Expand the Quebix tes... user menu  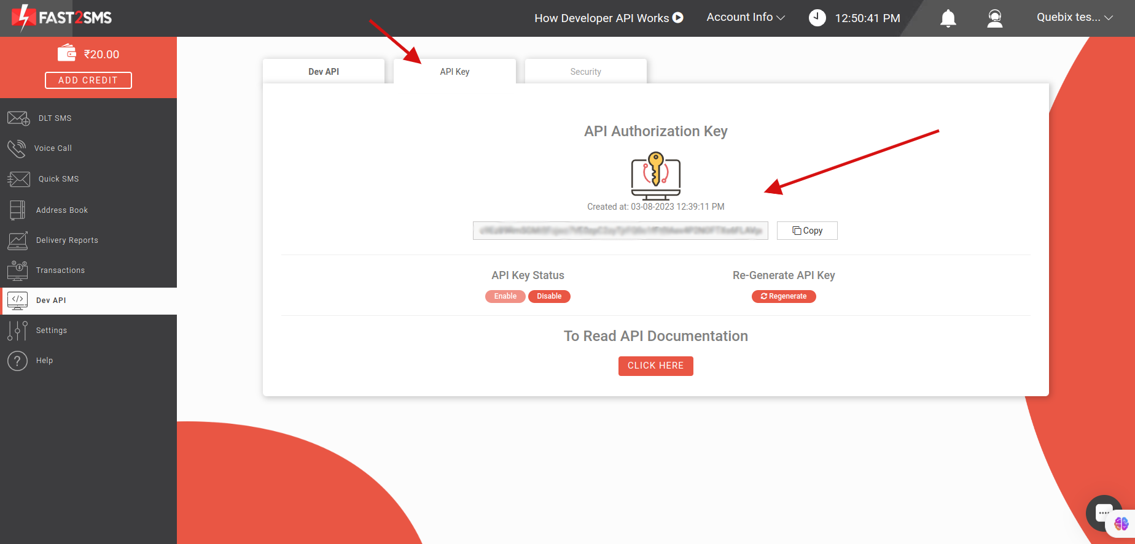[x=1075, y=17]
